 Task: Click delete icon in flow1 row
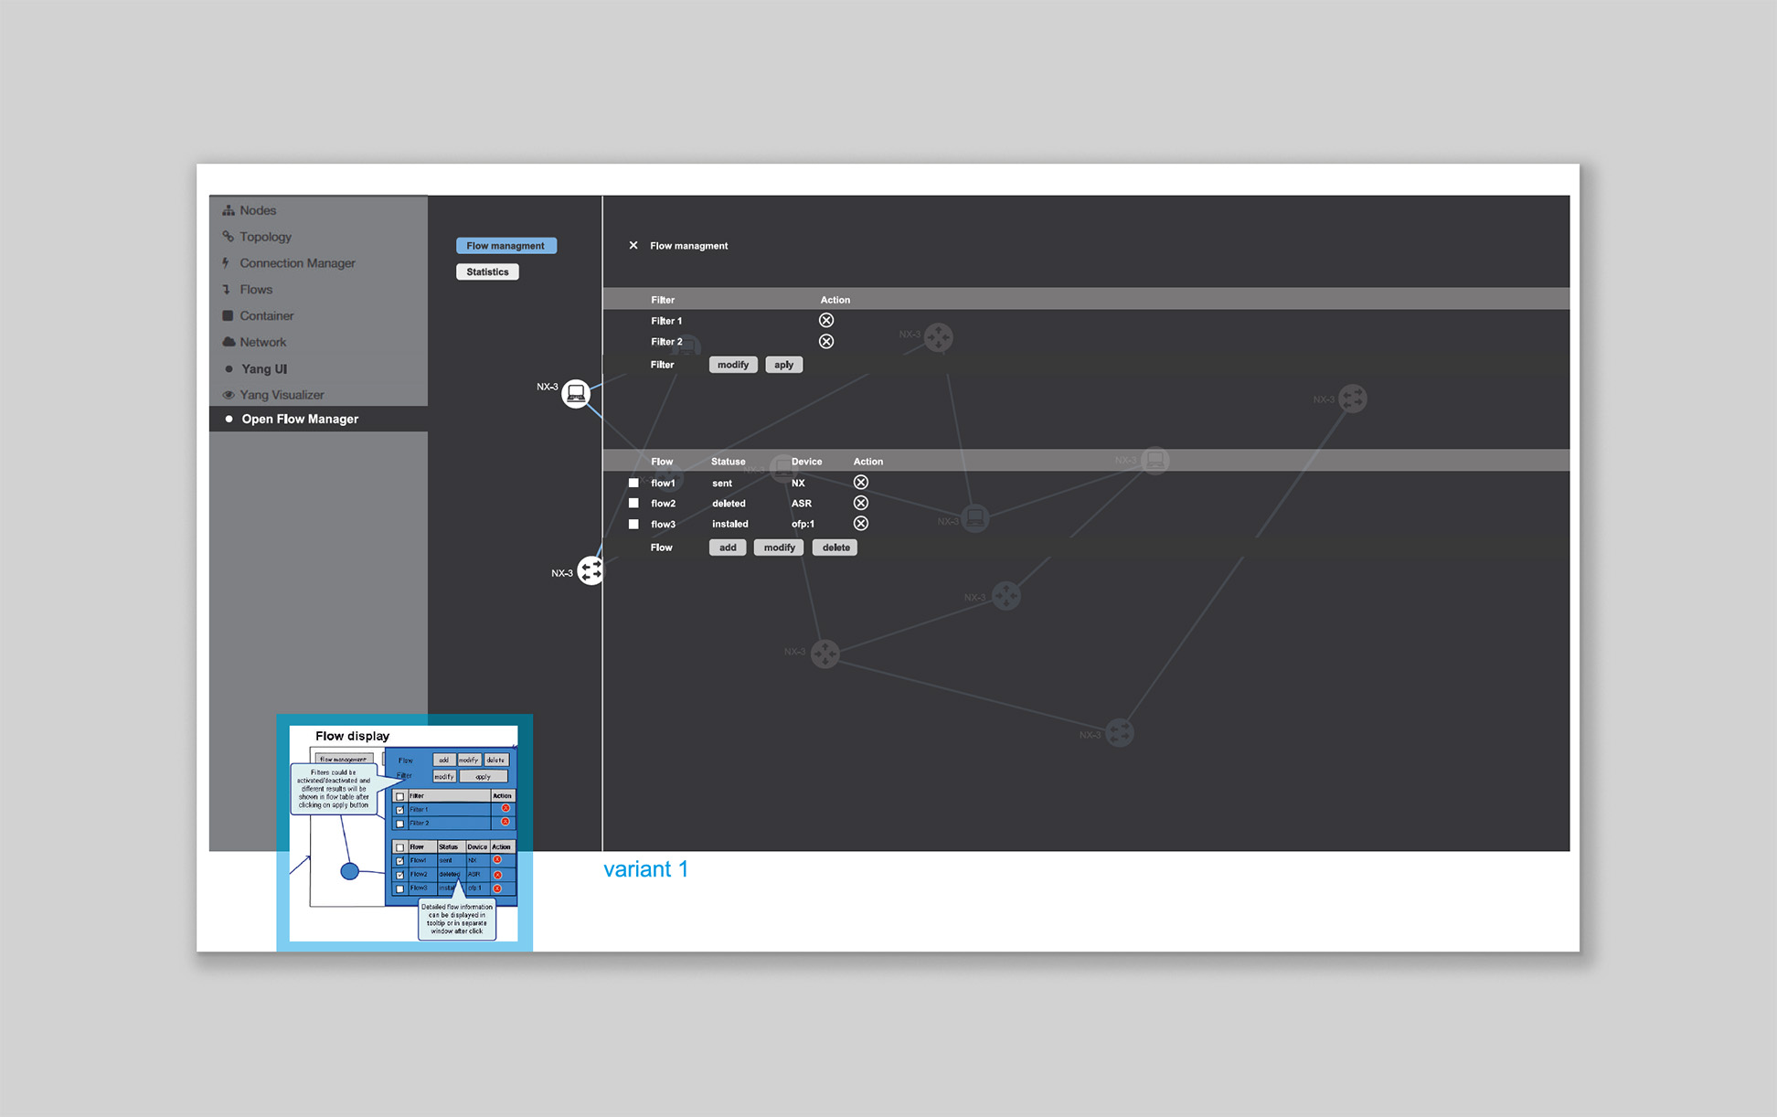coord(861,482)
